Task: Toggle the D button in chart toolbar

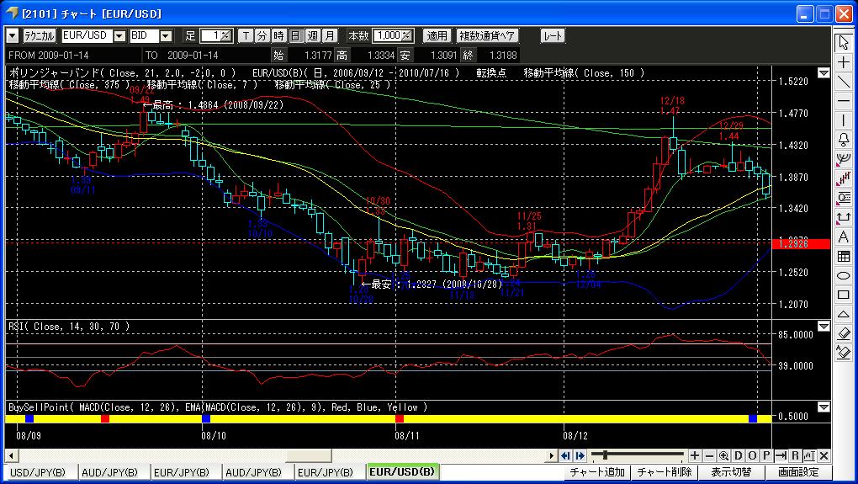Action: (738, 455)
